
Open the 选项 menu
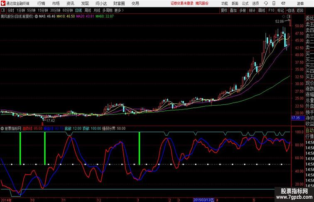coord(255,3)
